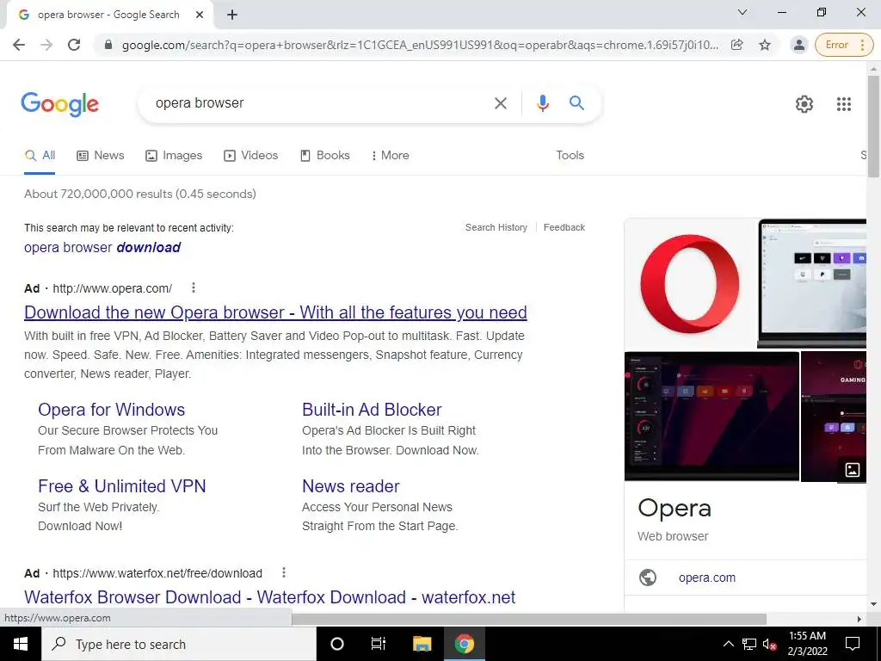Switch to the Images tab
The height and width of the screenshot is (661, 881).
[x=174, y=156]
